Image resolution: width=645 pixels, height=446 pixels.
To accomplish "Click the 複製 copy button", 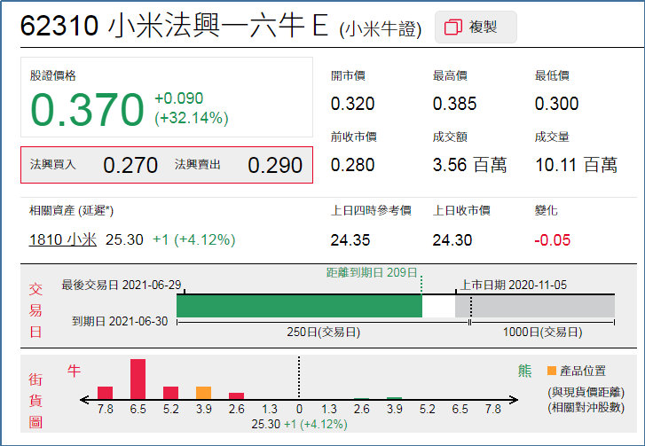I will [476, 27].
